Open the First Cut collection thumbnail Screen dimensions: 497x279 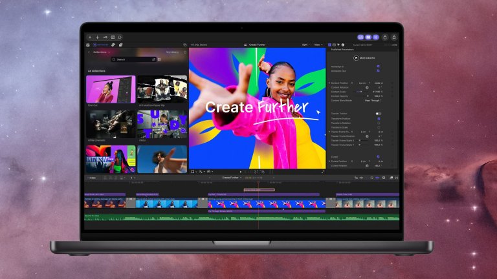point(111,89)
